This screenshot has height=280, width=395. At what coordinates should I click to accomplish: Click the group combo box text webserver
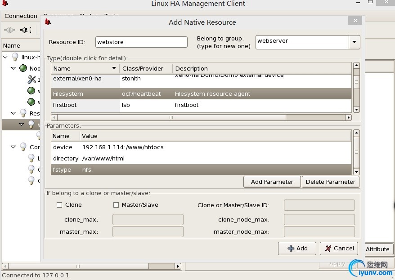click(302, 42)
